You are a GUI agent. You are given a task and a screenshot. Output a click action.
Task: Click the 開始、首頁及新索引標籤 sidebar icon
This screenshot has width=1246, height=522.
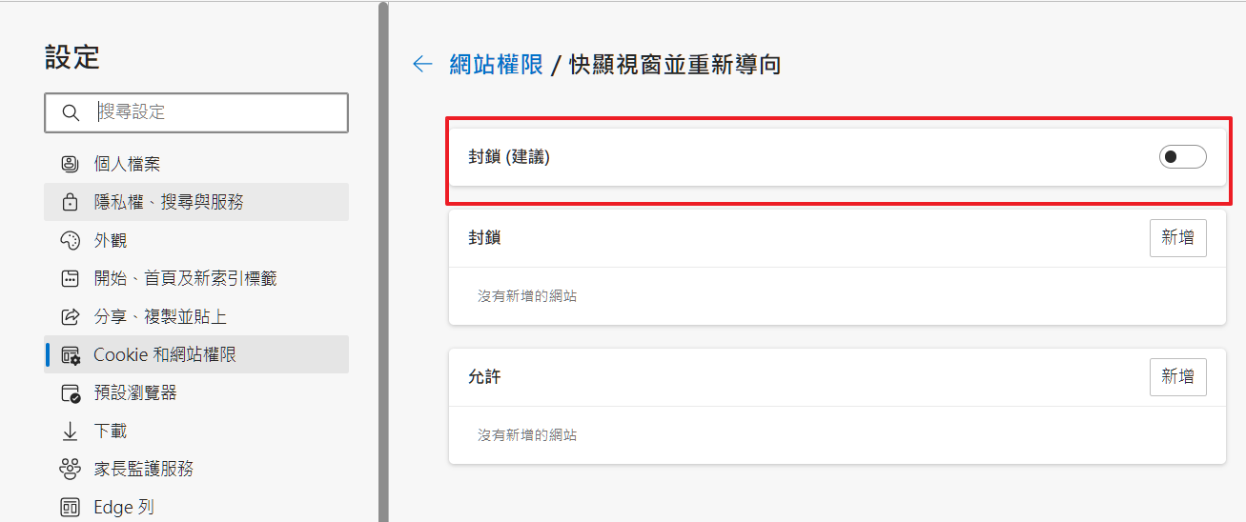tap(70, 278)
